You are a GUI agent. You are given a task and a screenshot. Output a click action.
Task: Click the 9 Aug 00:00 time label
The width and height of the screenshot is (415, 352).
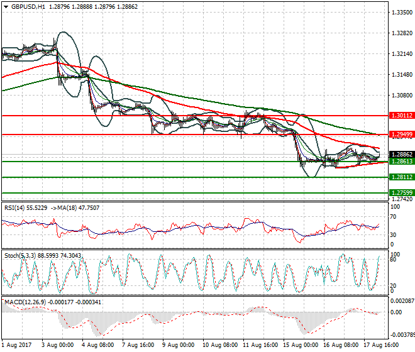[x=179, y=345]
